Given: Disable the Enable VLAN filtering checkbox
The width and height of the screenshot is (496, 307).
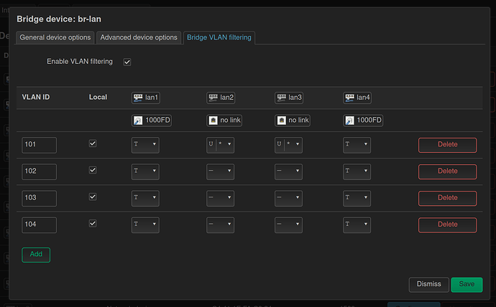Looking at the screenshot, I should [x=127, y=62].
